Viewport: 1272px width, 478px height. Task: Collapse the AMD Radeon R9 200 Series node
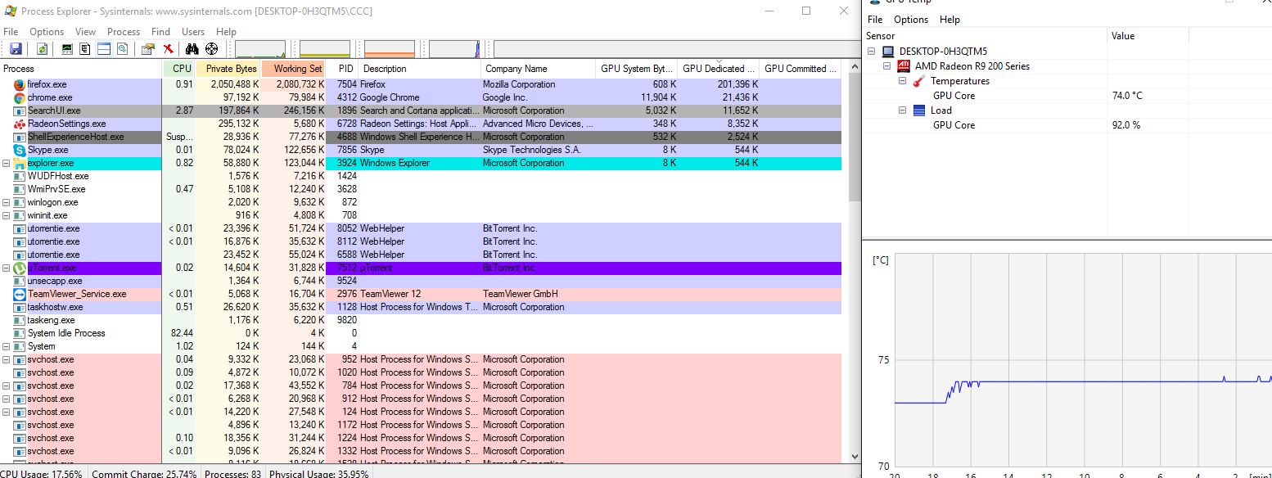click(x=888, y=66)
